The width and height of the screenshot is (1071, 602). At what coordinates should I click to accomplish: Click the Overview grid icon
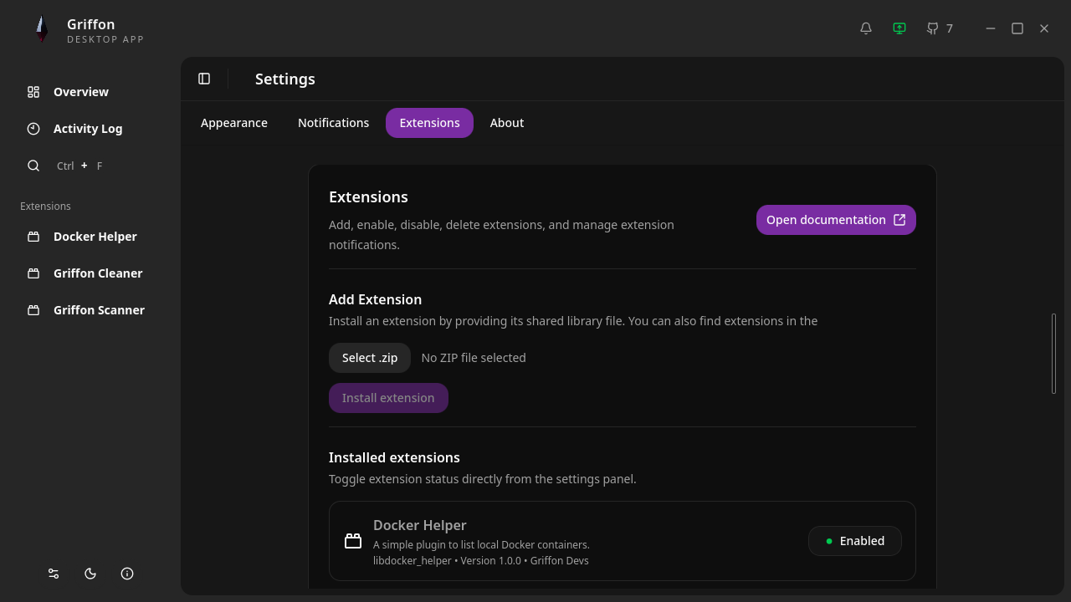tap(33, 92)
